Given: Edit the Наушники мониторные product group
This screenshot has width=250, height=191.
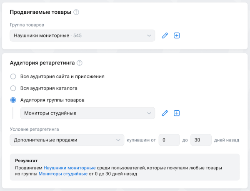Looking at the screenshot, I should click(x=165, y=36).
